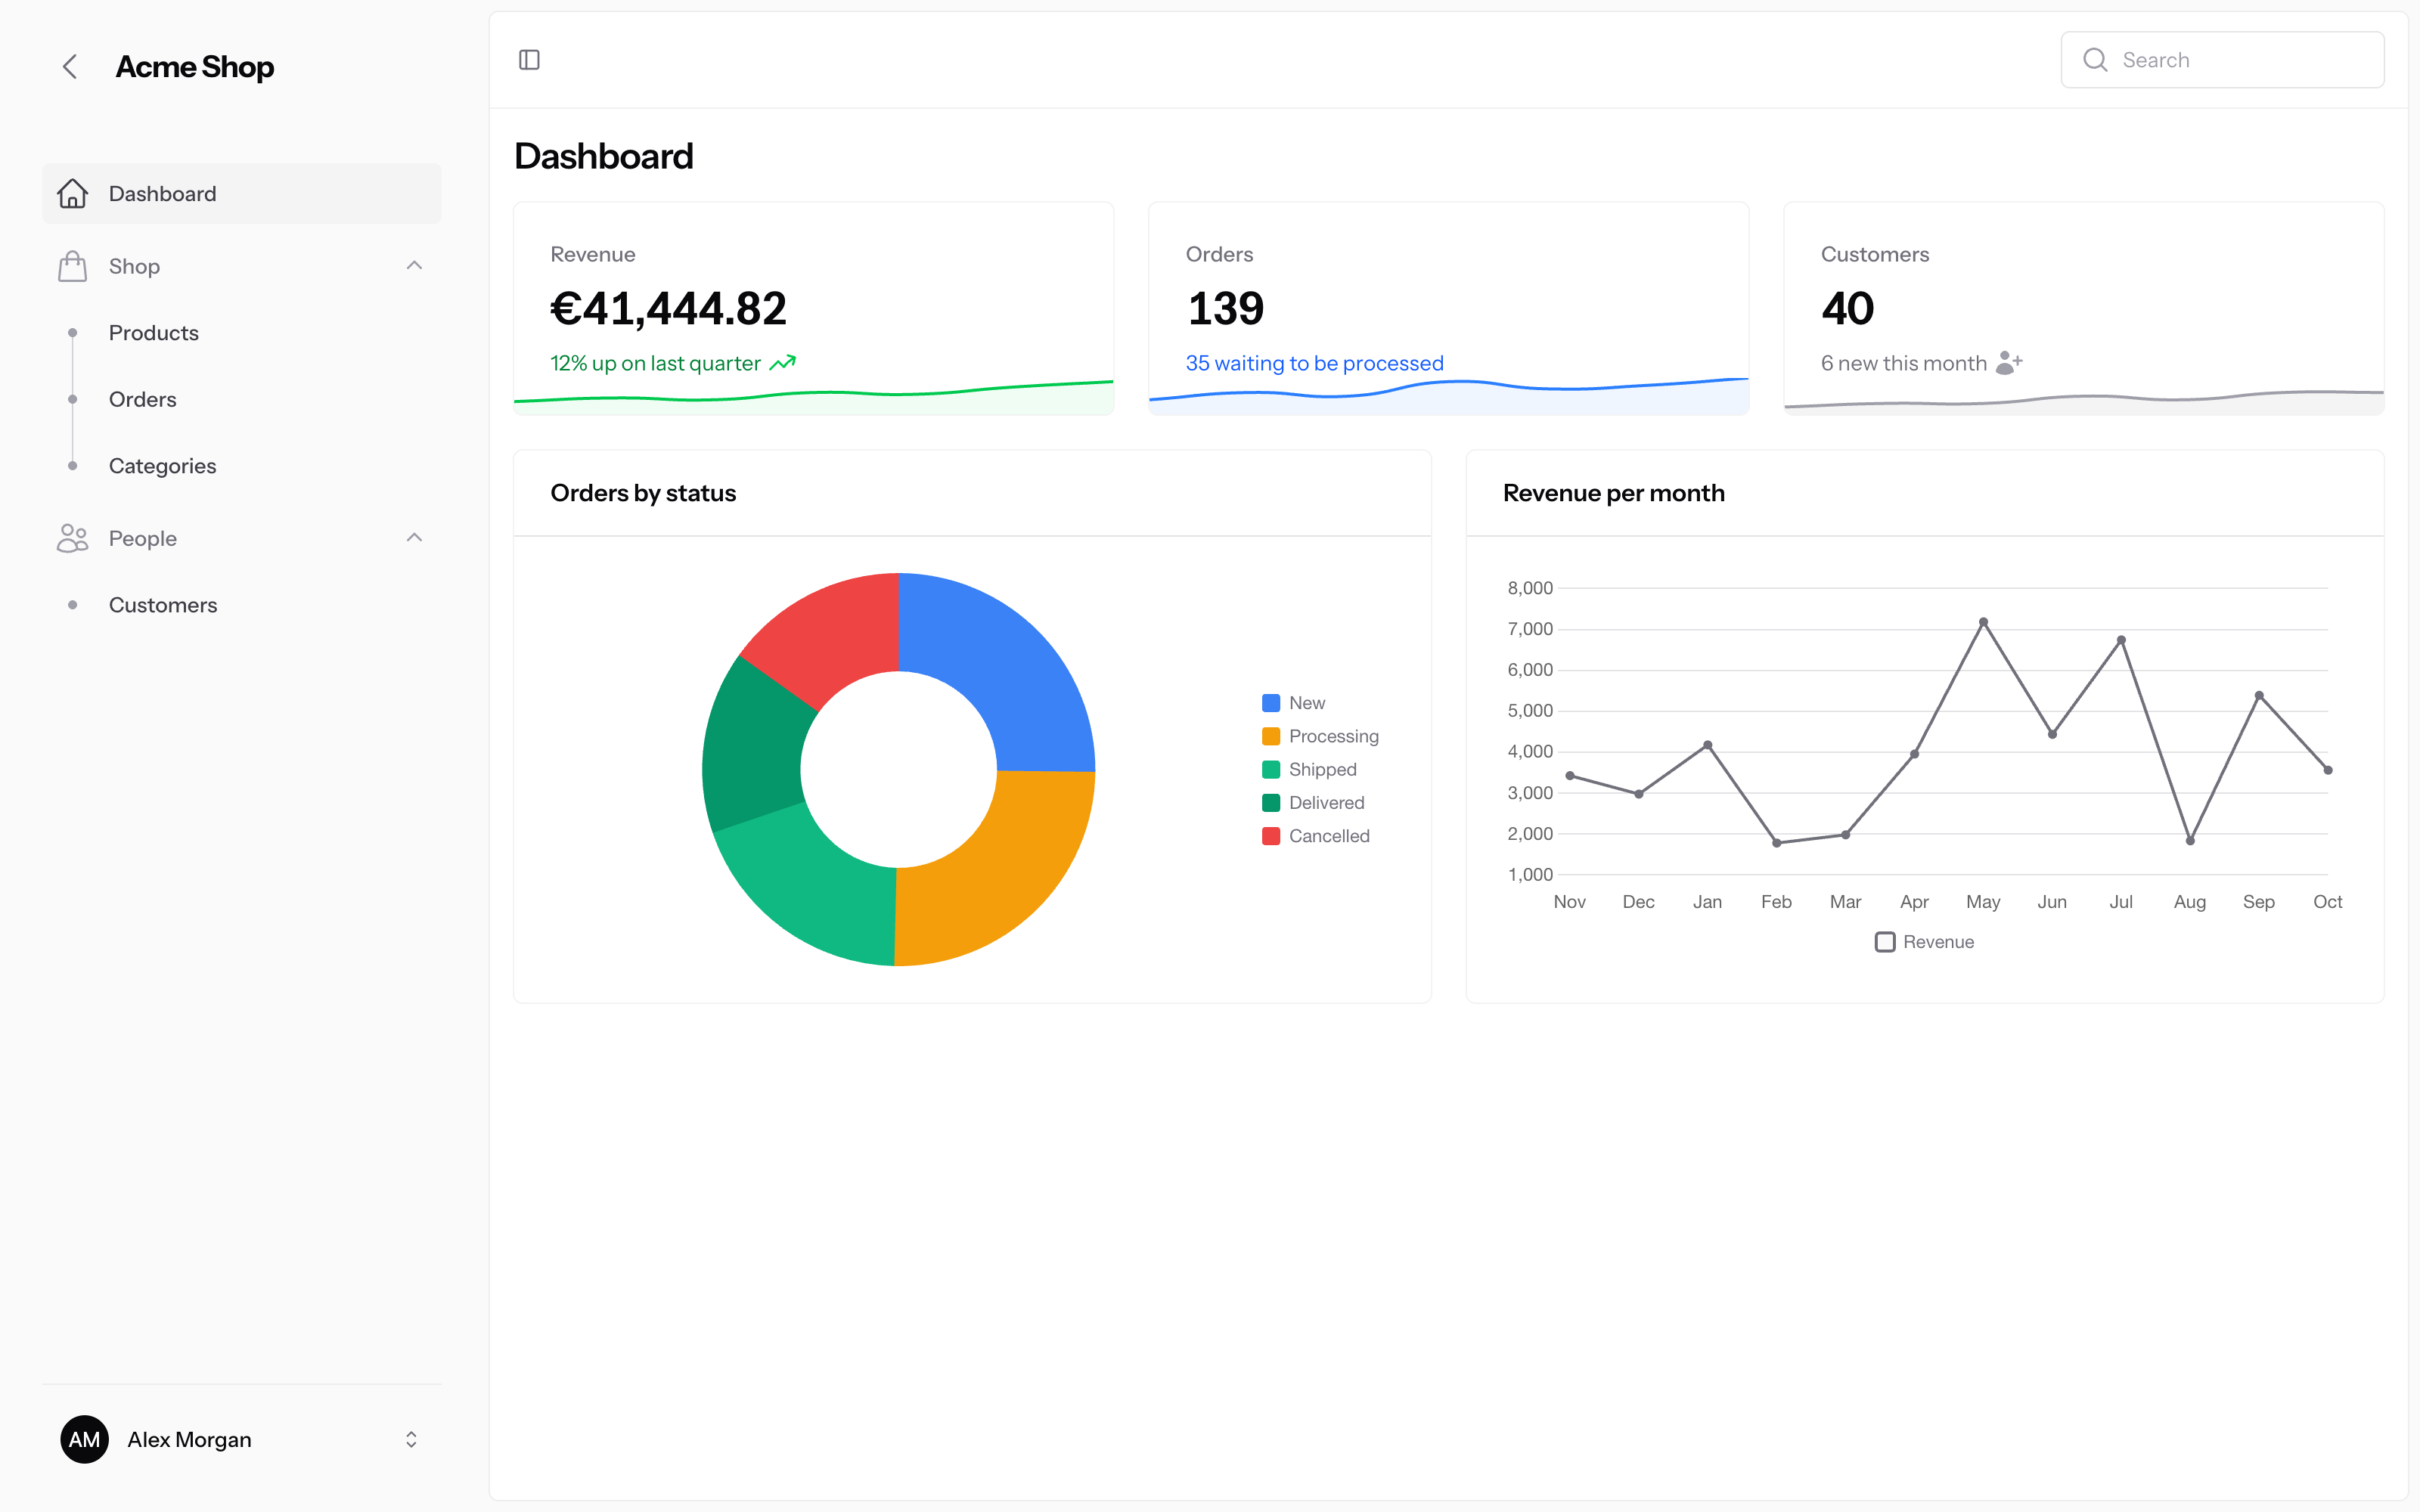Open Customers under People
This screenshot has width=2420, height=1512.
pos(163,605)
